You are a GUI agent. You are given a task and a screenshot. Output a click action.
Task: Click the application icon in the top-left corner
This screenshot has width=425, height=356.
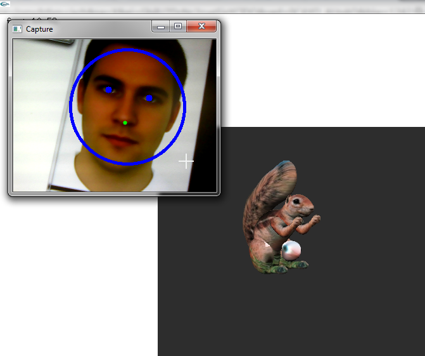coord(5,4)
